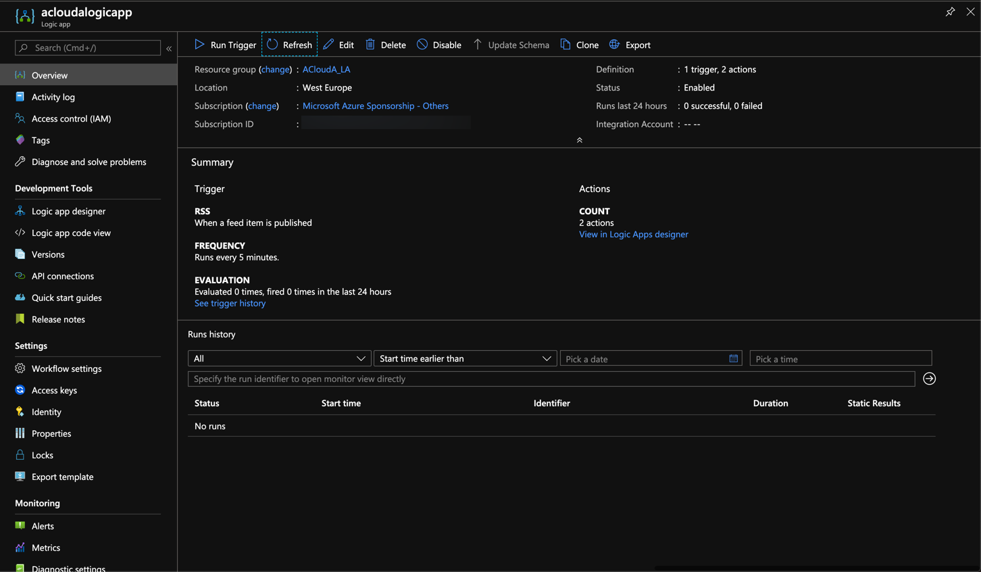This screenshot has width=981, height=572.
Task: Change the subscription link
Action: [x=262, y=106]
